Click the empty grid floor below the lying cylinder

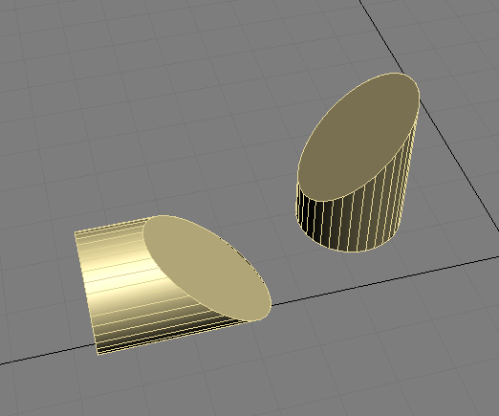tap(191, 383)
